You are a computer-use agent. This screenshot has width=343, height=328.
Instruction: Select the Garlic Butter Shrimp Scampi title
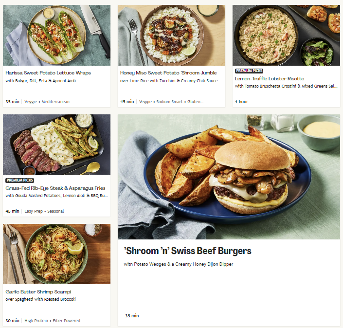[x=38, y=292]
